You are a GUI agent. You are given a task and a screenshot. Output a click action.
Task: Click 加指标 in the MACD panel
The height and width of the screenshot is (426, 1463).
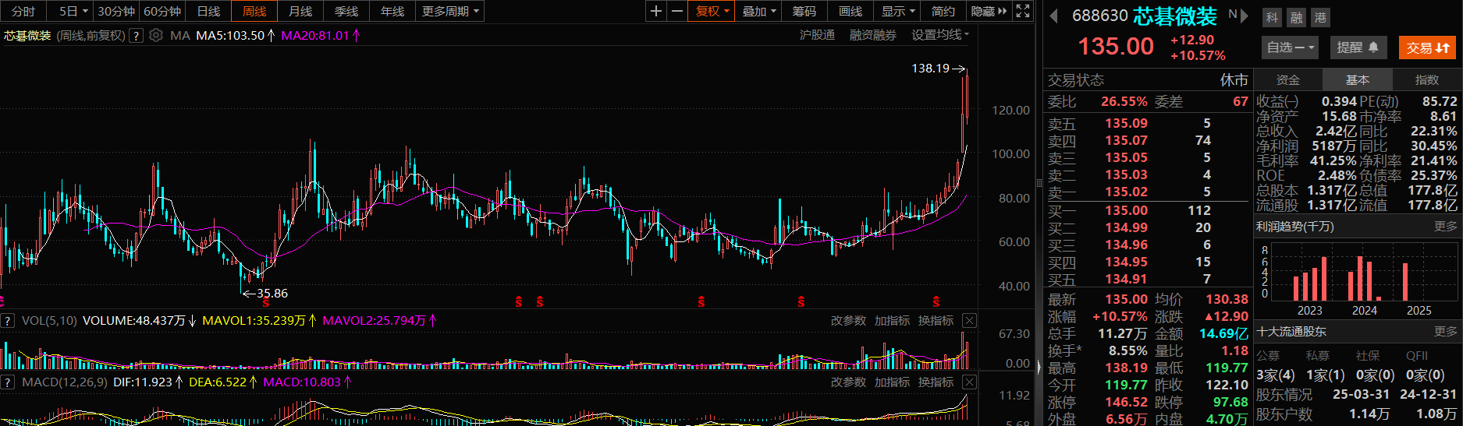click(x=892, y=382)
